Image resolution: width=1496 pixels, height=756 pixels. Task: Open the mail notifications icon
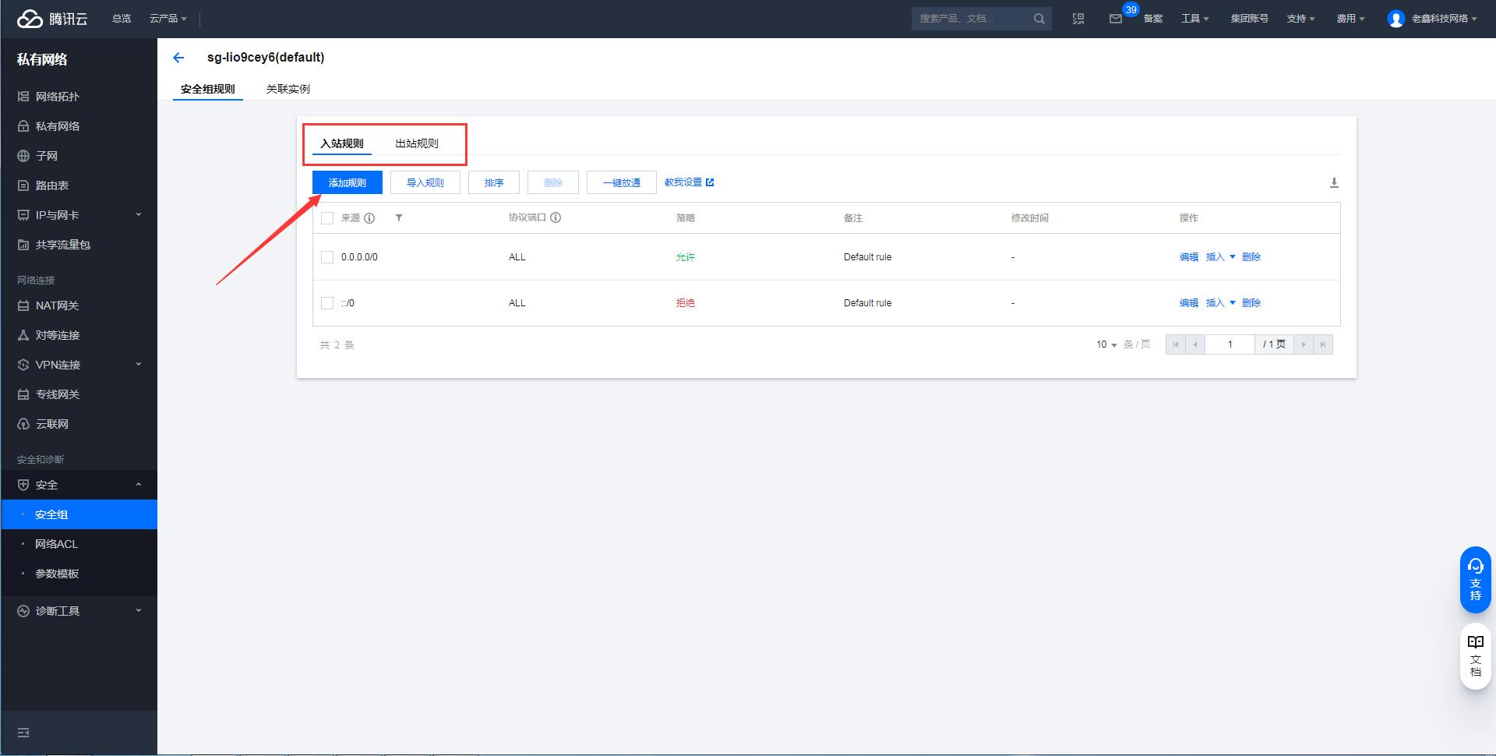pos(1116,19)
